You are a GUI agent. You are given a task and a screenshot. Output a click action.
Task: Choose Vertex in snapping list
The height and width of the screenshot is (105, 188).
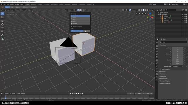pos(80,18)
